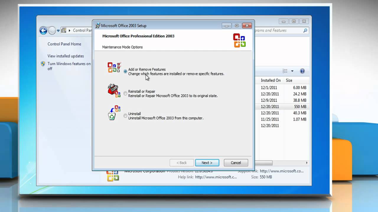
Task: Click the Add or Remove Features icon
Action: click(114, 67)
